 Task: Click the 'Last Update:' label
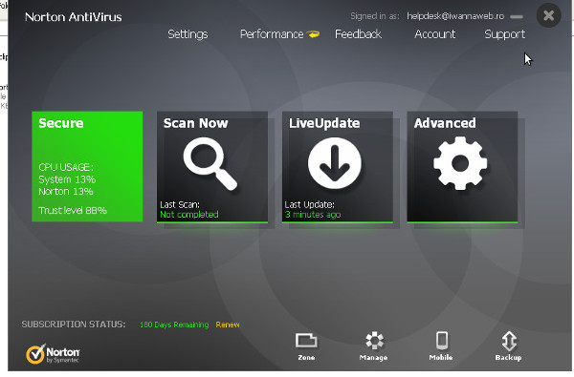[310, 204]
